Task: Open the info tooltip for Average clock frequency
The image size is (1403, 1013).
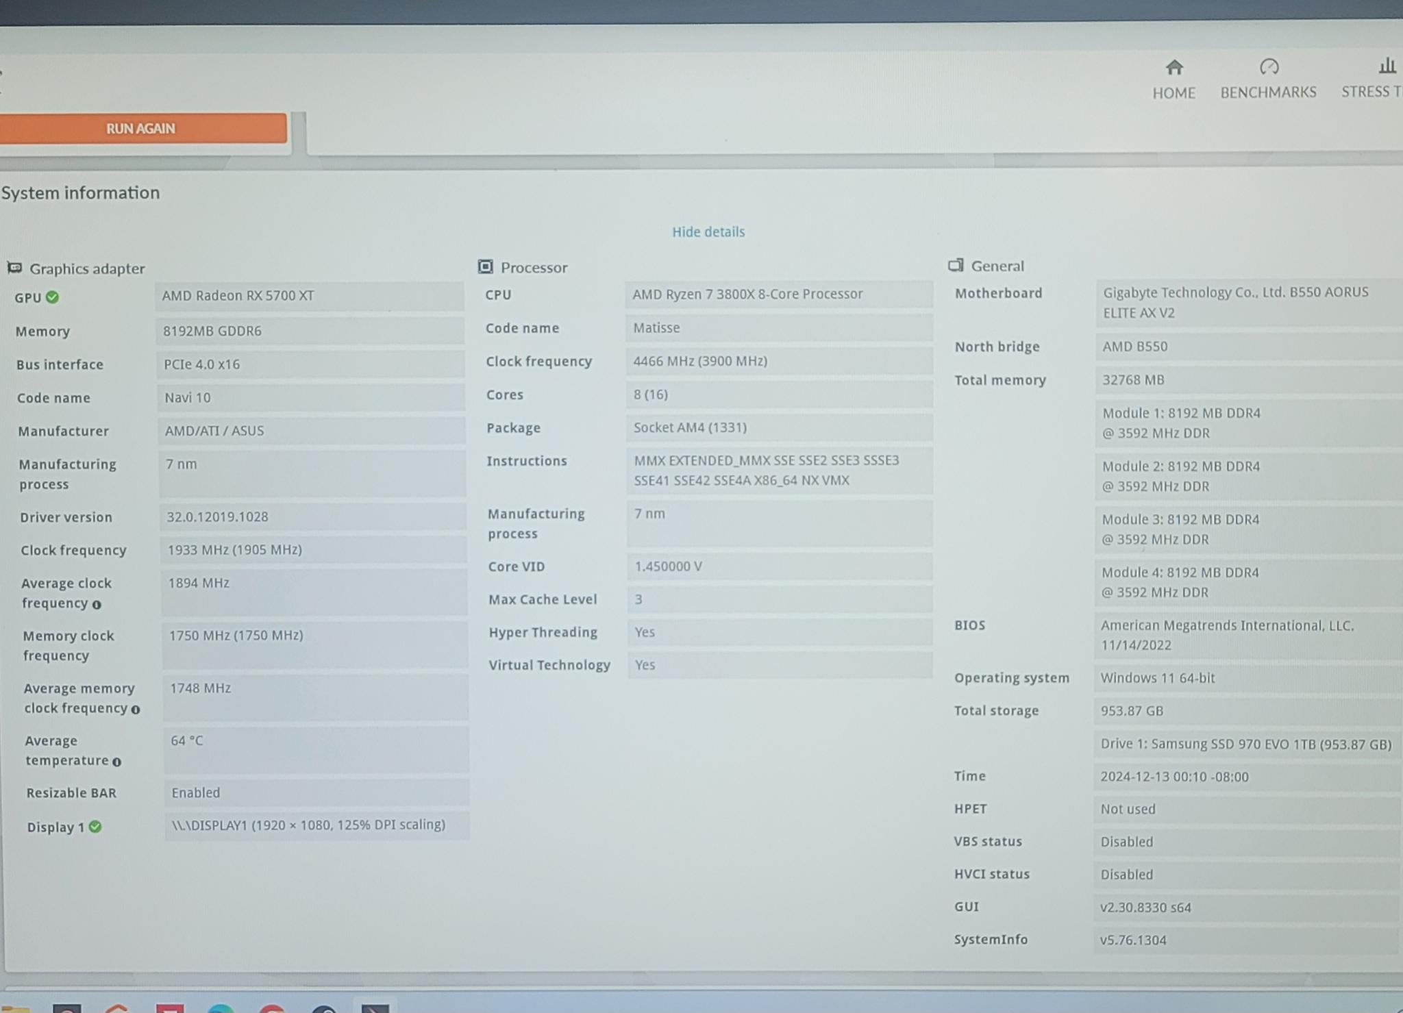Action: [x=97, y=605]
